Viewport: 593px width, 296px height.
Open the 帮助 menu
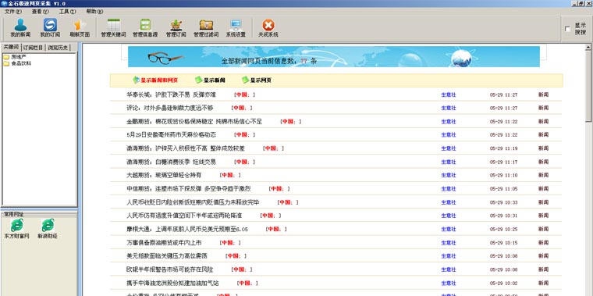click(94, 12)
